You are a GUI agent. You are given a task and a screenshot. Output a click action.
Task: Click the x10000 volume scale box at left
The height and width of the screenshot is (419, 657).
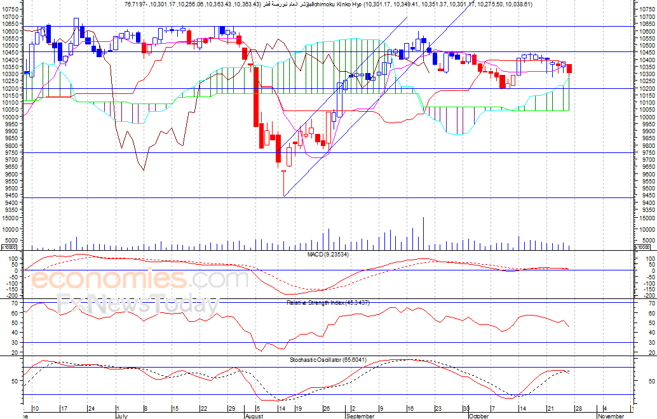(x=10, y=248)
